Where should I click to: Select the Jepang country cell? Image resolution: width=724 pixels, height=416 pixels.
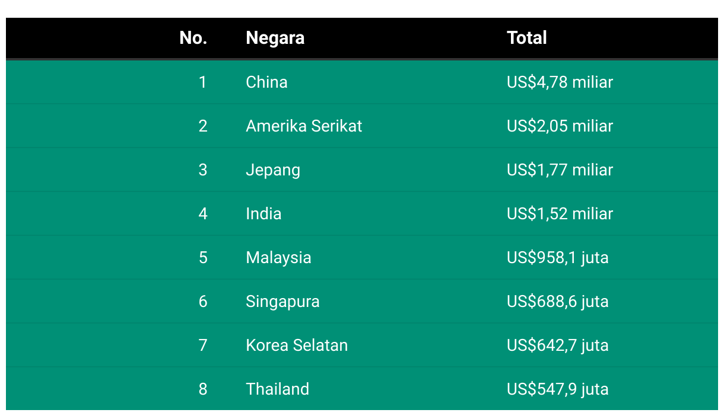coord(273,169)
